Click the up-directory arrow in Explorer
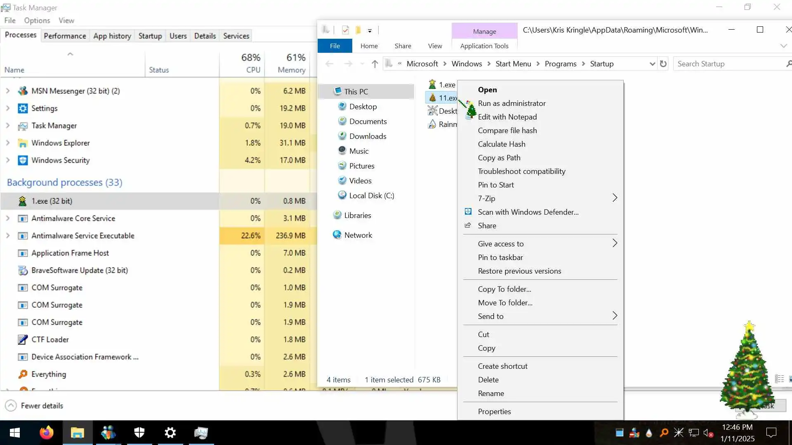Image resolution: width=792 pixels, height=445 pixels. [375, 64]
